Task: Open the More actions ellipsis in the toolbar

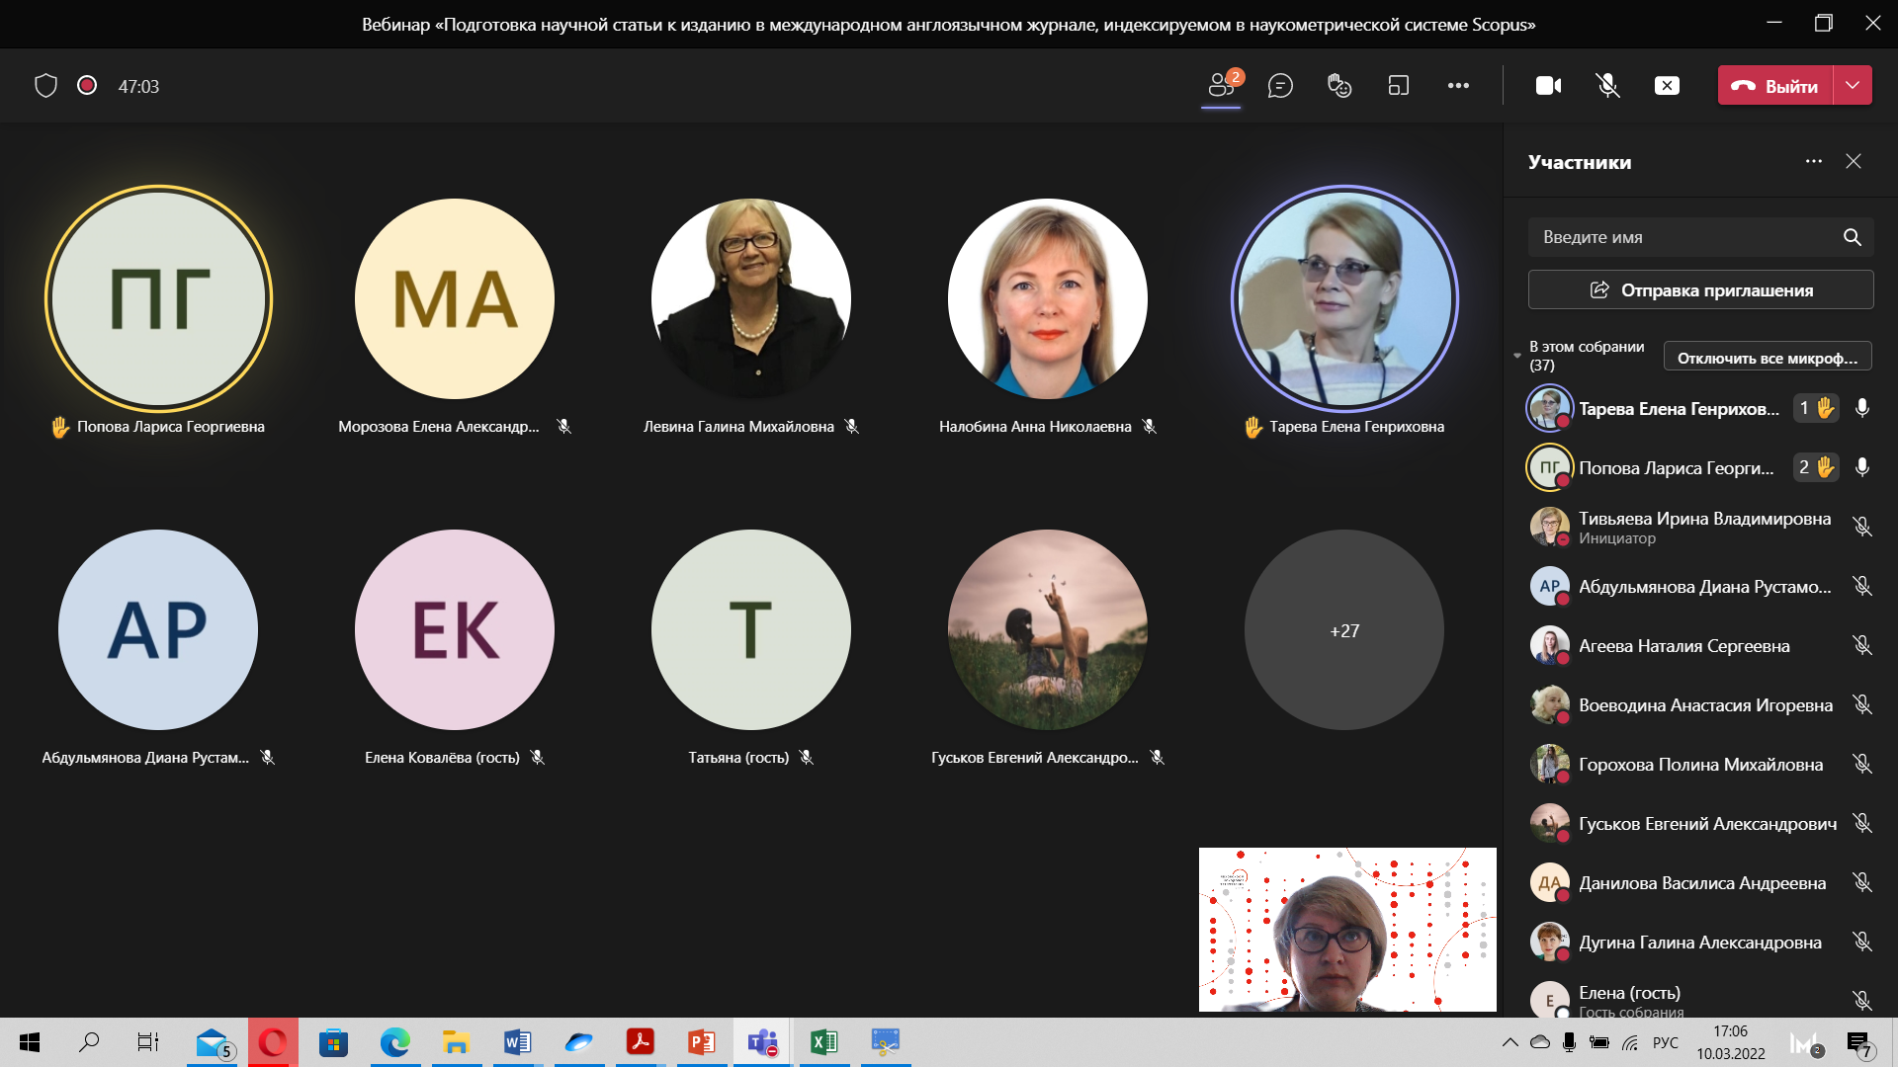Action: [x=1458, y=86]
